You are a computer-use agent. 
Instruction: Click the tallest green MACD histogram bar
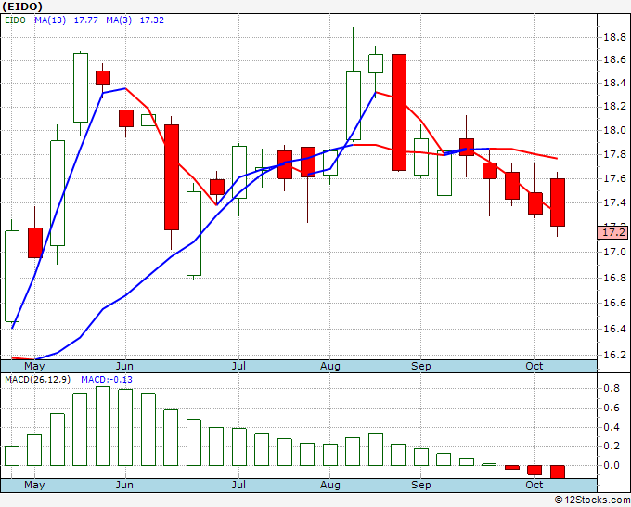[103, 426]
